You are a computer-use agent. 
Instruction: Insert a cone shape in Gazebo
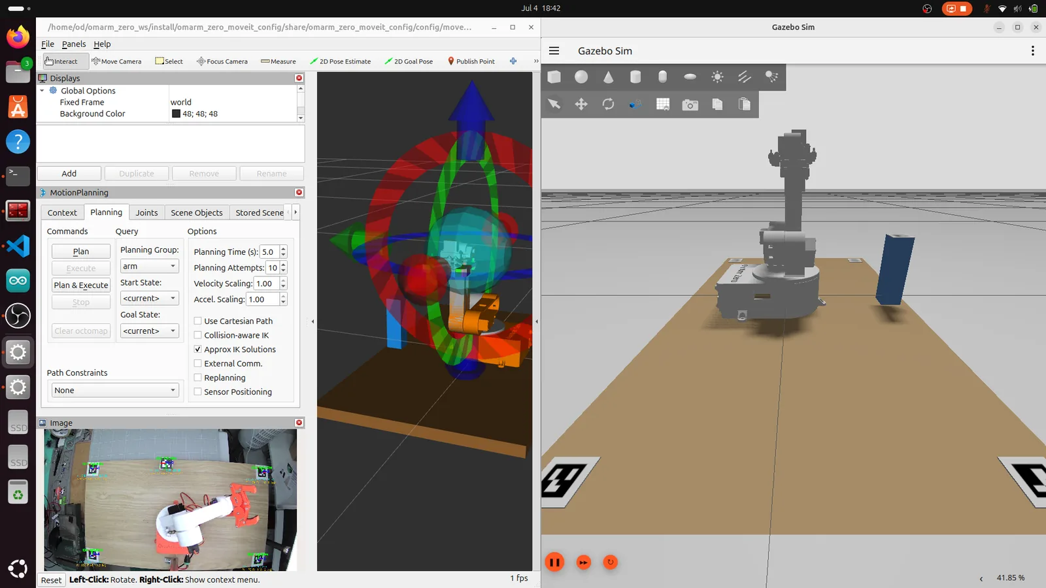(609, 77)
